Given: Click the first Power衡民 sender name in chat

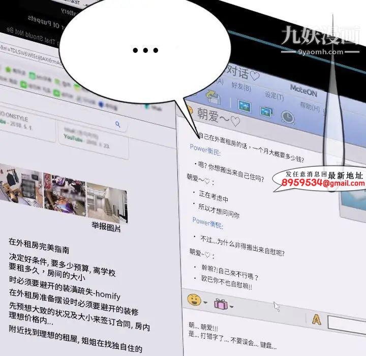Looking at the screenshot, I should (x=205, y=150).
